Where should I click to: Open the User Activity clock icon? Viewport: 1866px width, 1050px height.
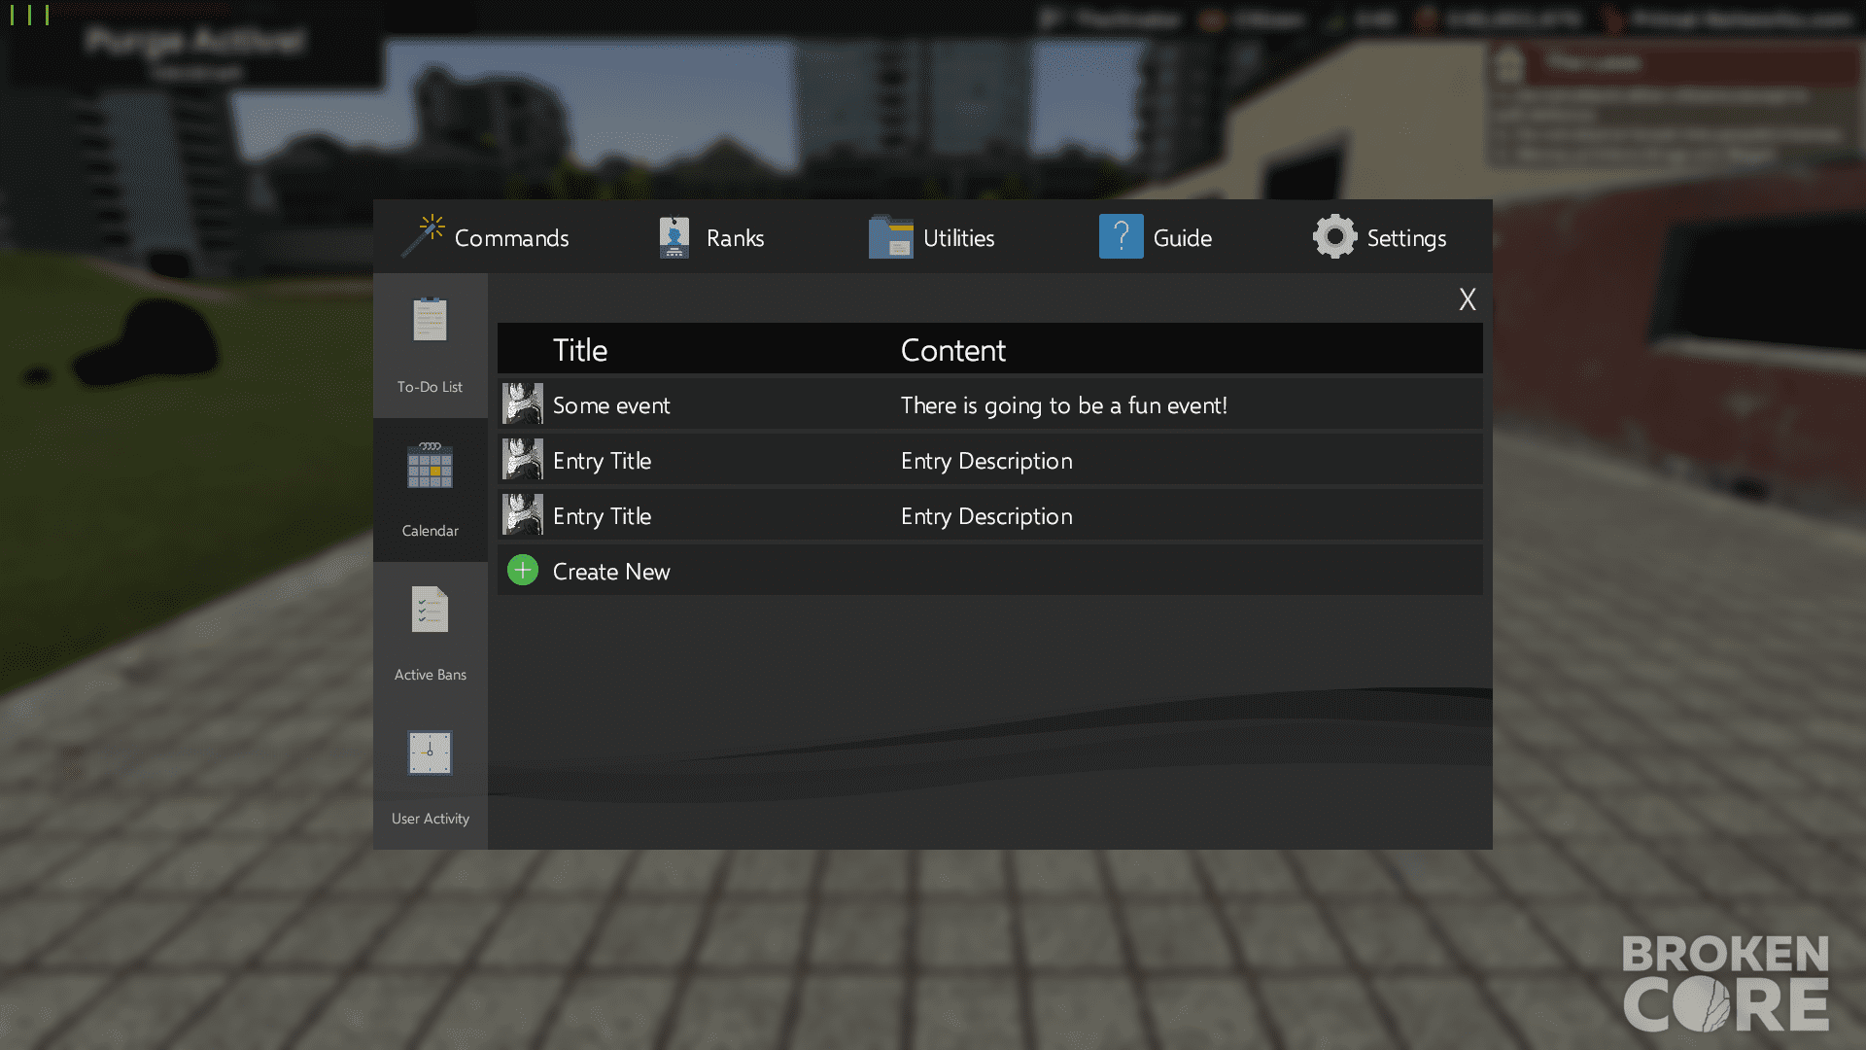pyautogui.click(x=430, y=752)
